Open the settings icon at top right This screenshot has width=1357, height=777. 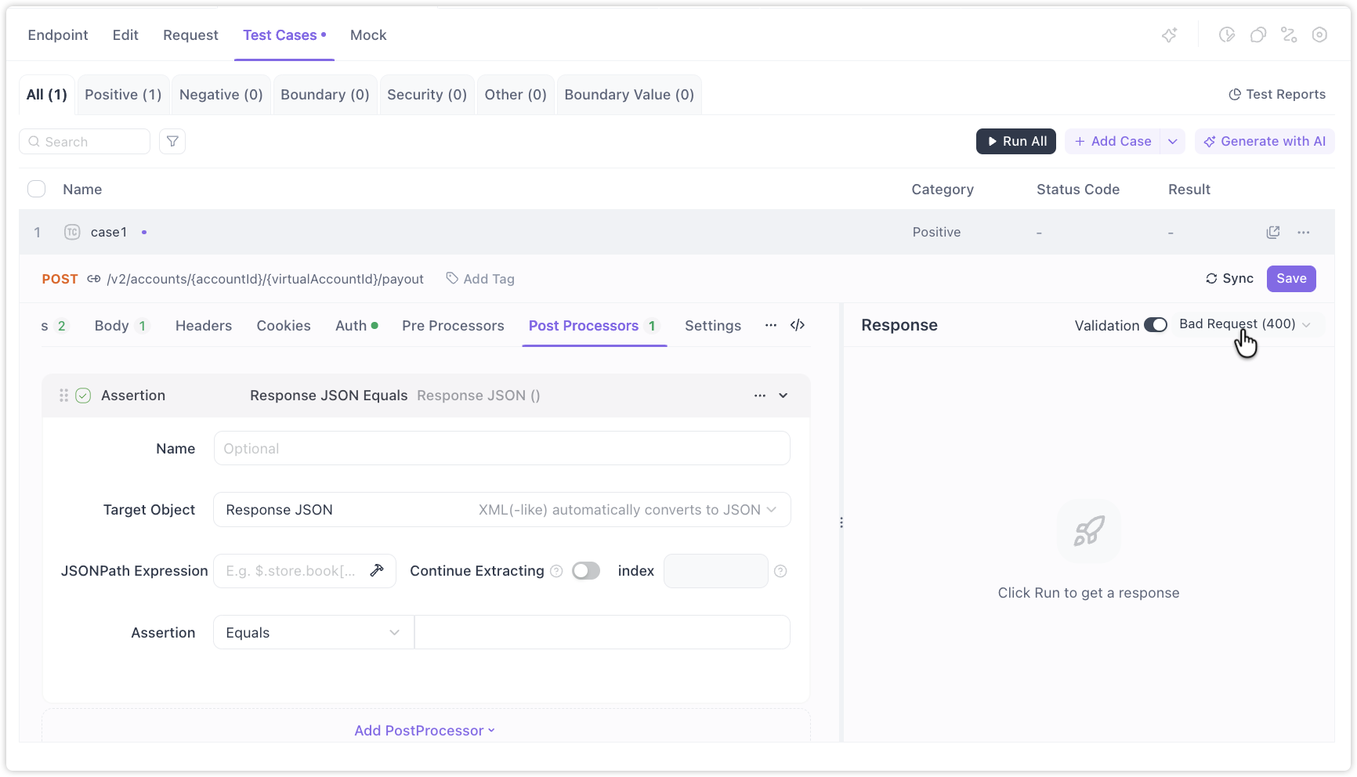click(x=1319, y=35)
